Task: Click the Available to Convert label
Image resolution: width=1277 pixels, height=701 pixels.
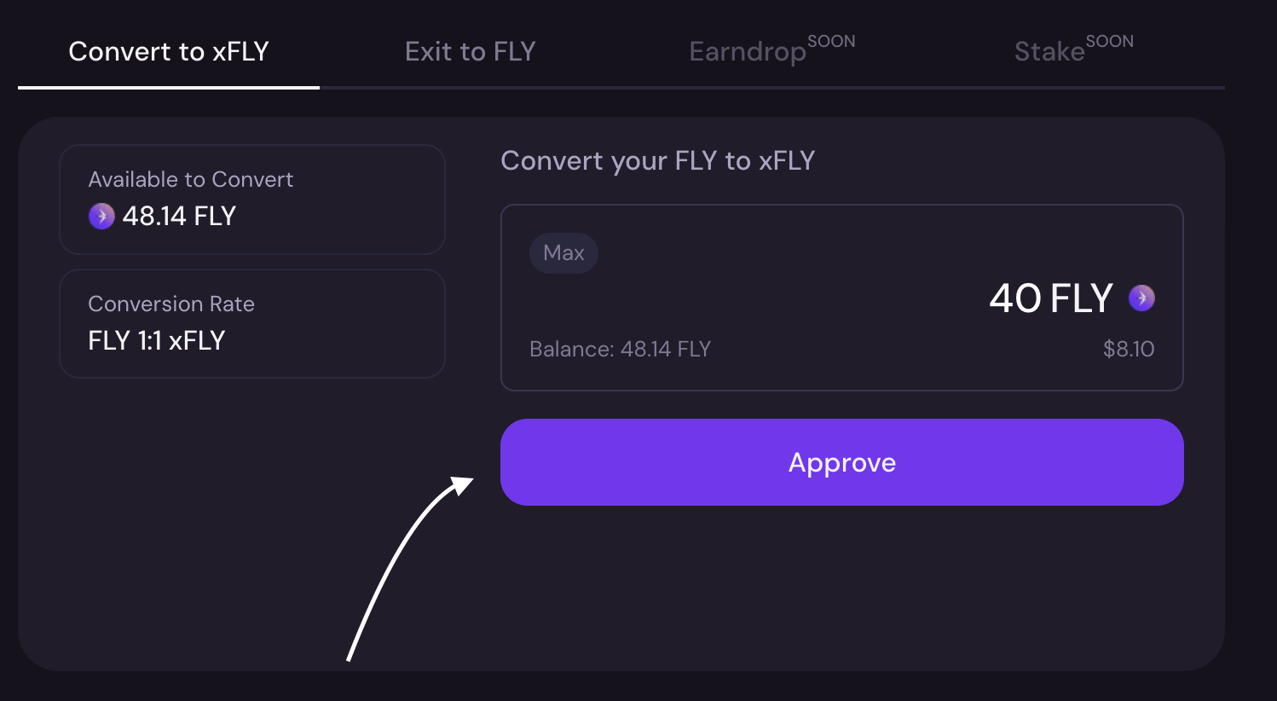Action: [x=191, y=180]
